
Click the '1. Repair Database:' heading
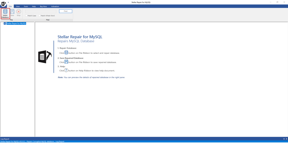click(x=67, y=48)
